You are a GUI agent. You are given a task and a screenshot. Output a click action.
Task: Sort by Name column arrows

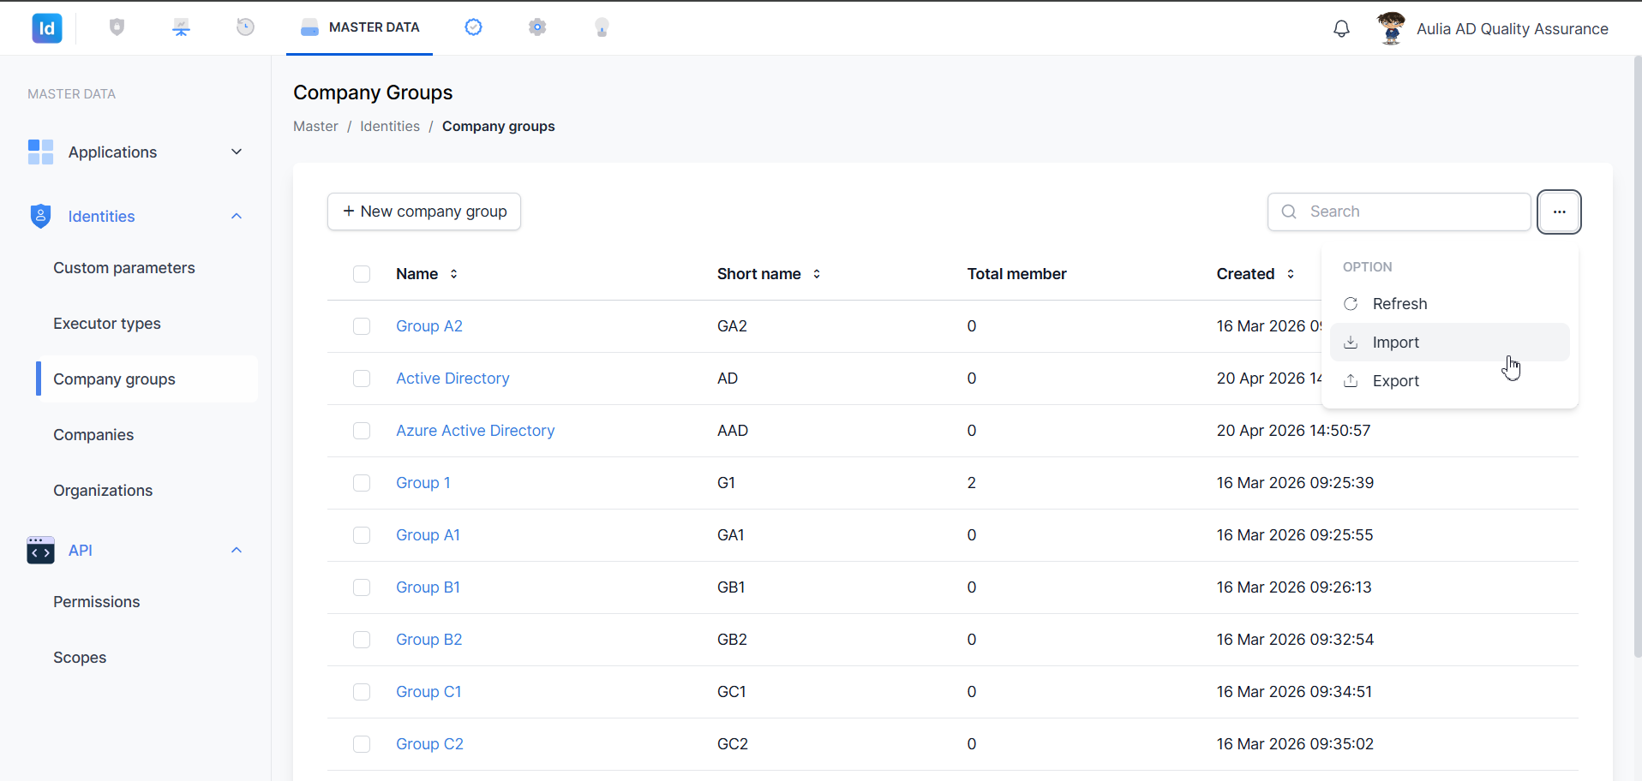pyautogui.click(x=453, y=274)
